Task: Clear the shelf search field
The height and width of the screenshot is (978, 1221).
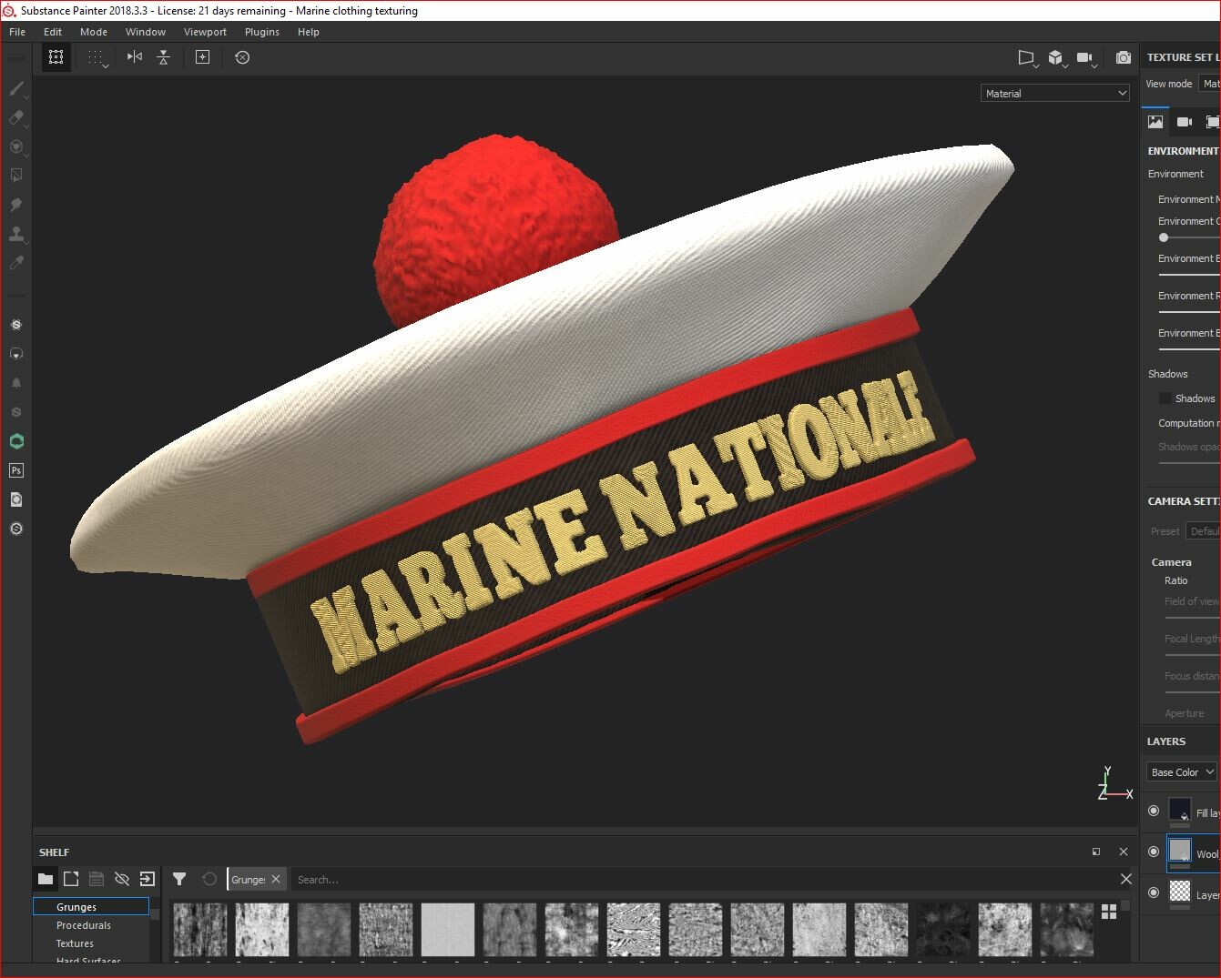Action: [x=1126, y=879]
